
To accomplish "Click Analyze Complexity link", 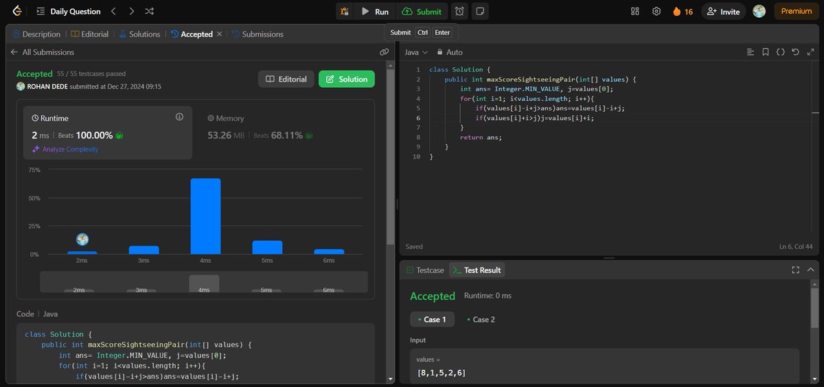I will point(65,150).
